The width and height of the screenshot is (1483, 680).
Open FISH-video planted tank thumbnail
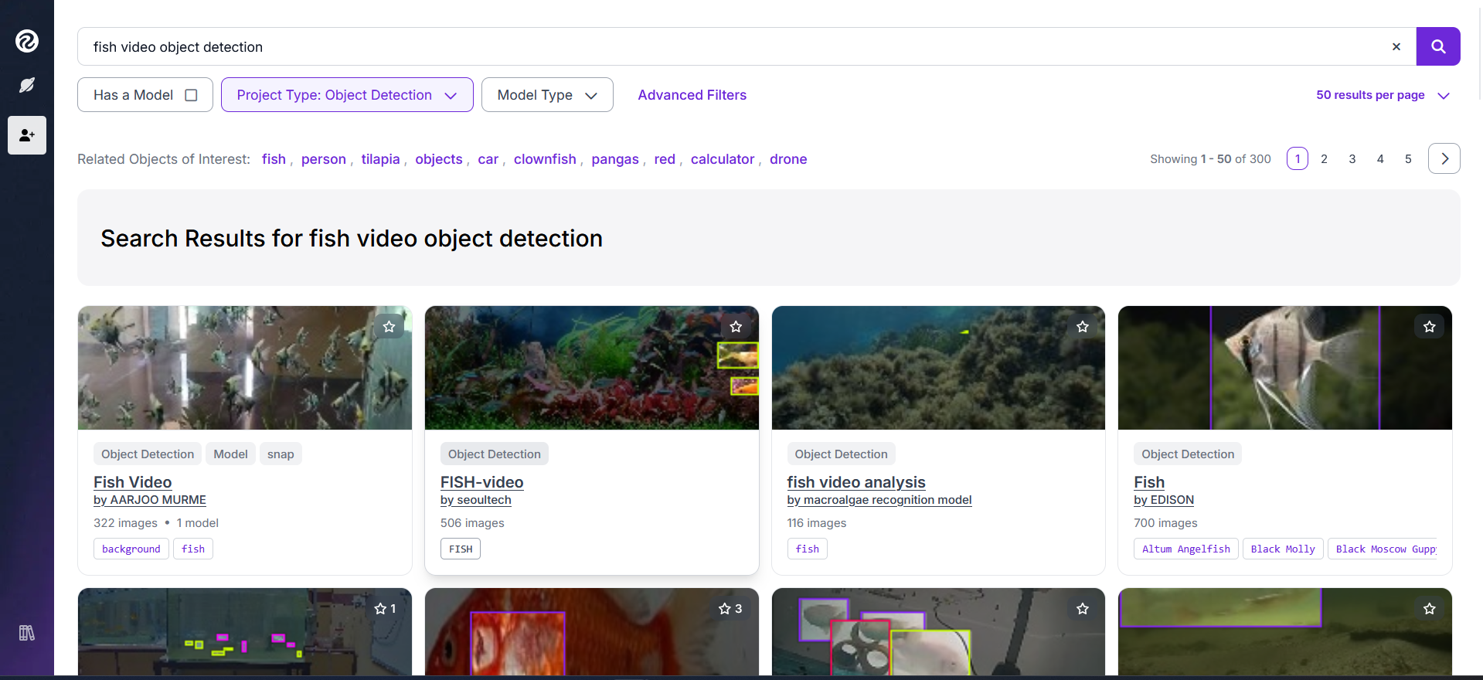pyautogui.click(x=592, y=368)
